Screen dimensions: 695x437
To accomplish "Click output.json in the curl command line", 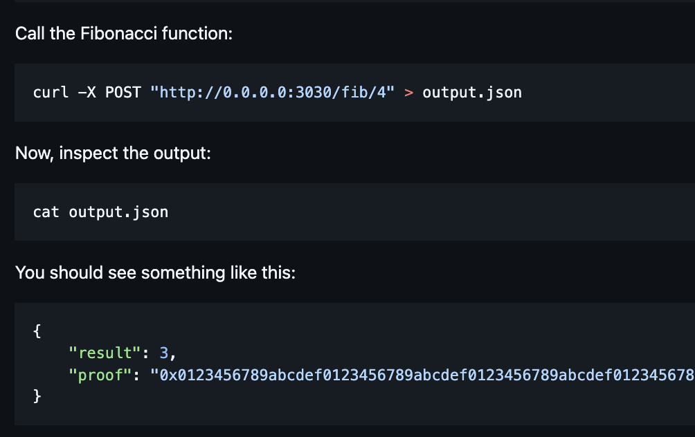I will 472,92.
